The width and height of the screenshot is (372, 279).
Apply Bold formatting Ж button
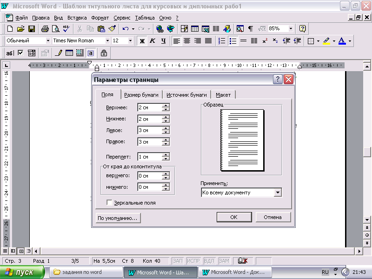(142, 41)
